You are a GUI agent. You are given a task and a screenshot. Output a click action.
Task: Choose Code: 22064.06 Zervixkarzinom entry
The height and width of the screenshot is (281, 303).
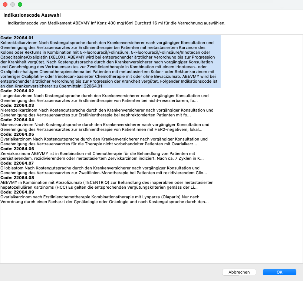[111, 153]
